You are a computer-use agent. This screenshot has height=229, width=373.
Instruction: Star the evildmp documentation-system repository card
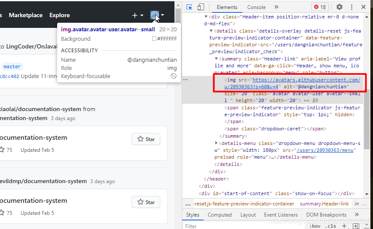point(146,202)
